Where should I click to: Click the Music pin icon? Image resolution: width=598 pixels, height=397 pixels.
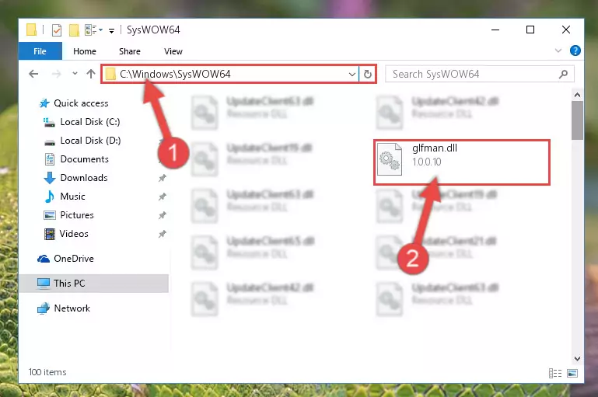163,197
